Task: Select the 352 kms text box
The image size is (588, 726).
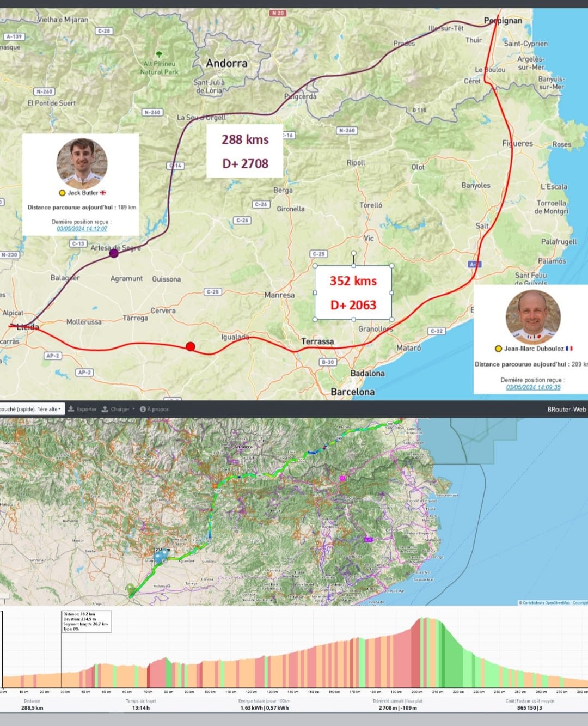Action: [353, 293]
